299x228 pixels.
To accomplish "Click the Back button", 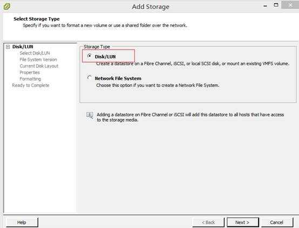I will (208, 223).
